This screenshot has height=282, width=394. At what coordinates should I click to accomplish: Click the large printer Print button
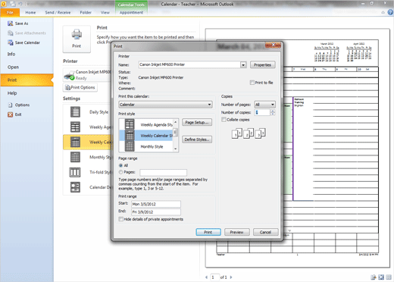click(77, 39)
